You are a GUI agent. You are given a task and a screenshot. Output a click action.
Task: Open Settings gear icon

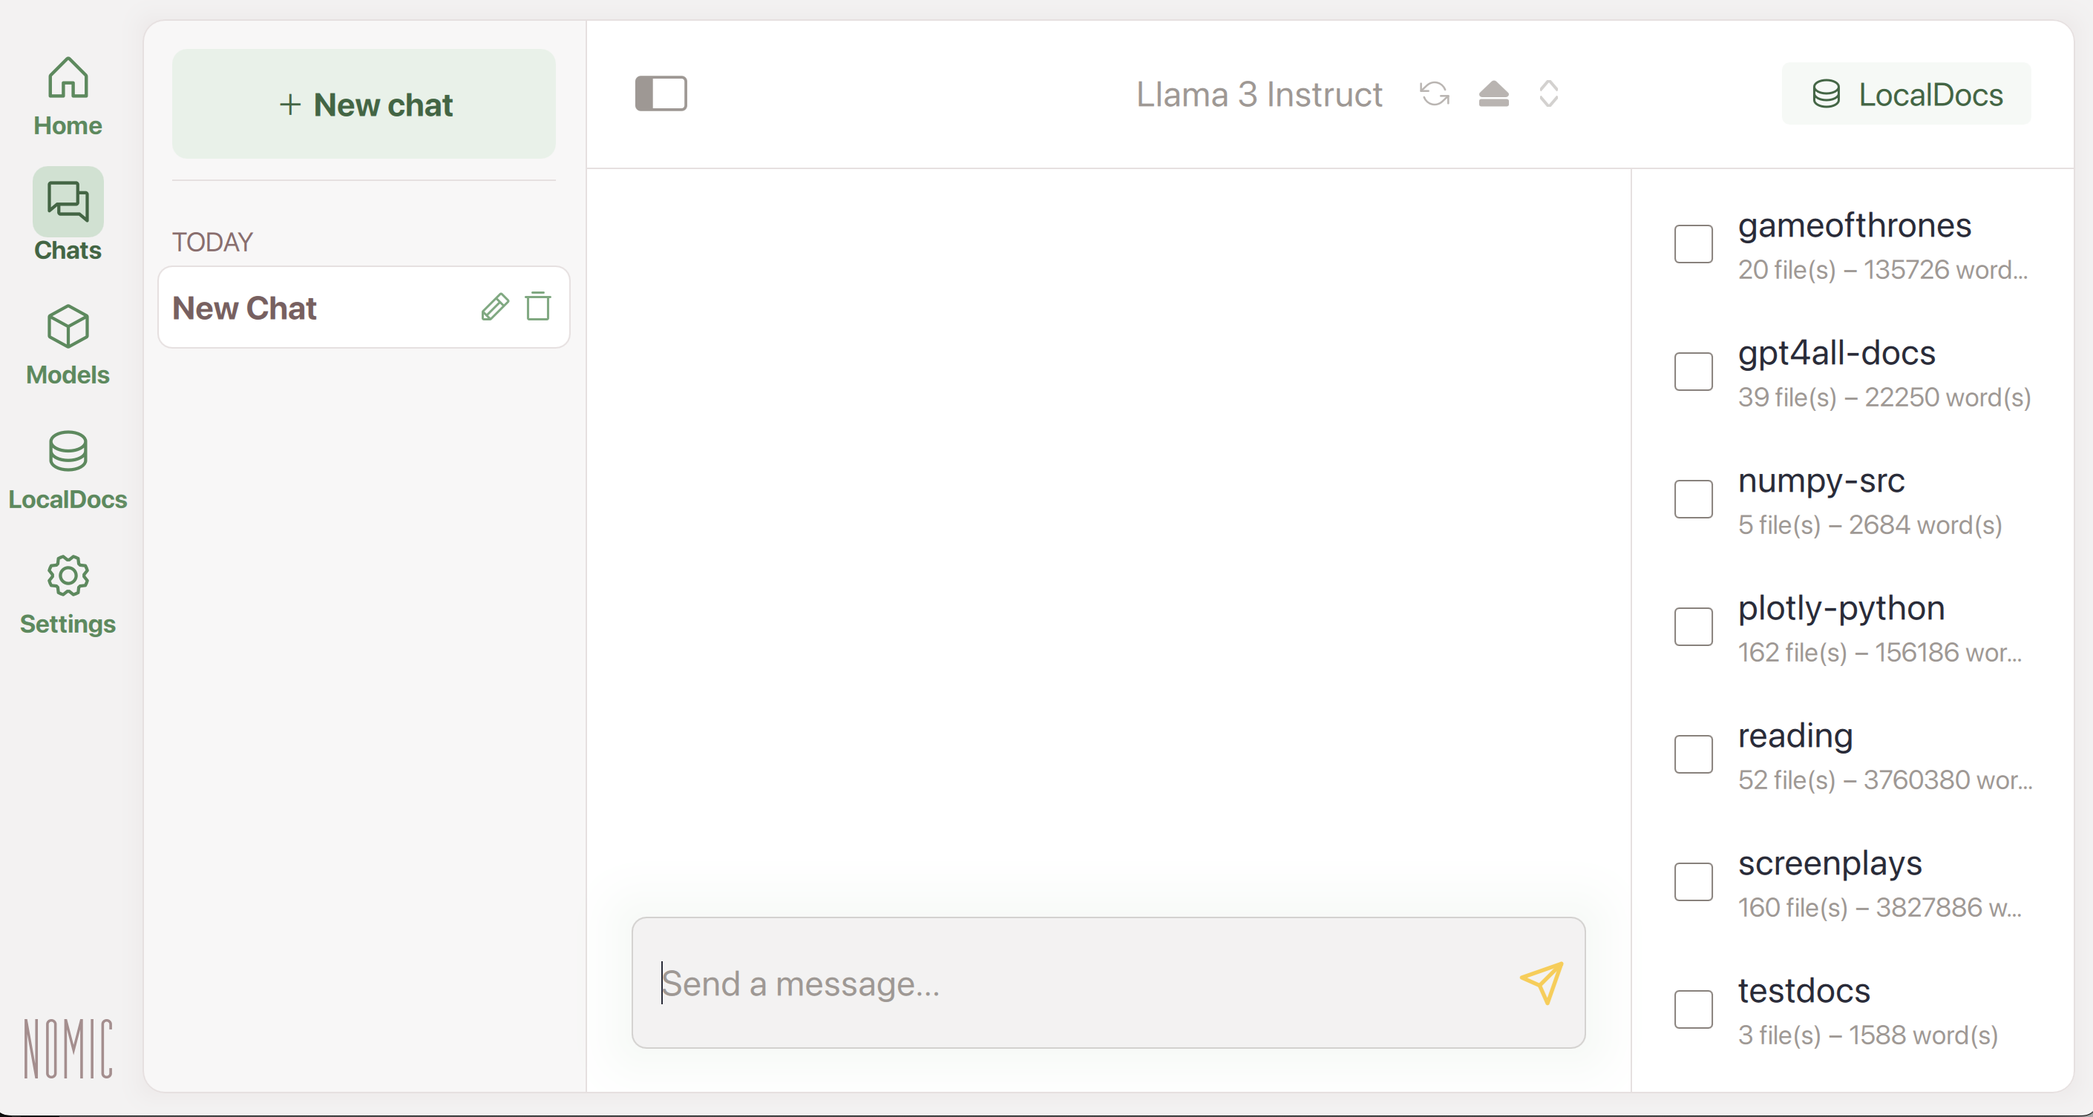point(68,579)
